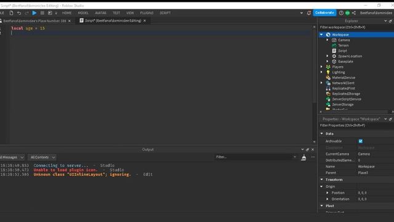Click the Redo arrow icon
This screenshot has height=222, width=394.
pos(26,13)
